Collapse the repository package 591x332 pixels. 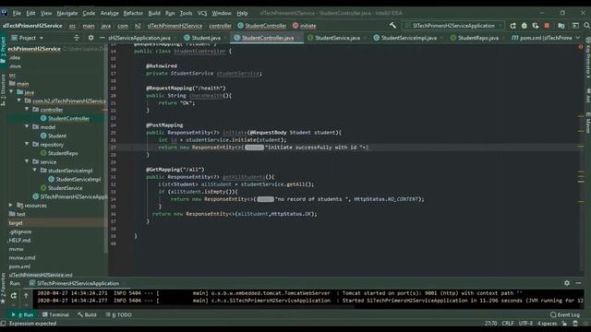click(27, 144)
